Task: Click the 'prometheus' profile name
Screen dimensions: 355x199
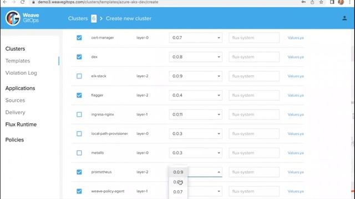Action: 101,172
